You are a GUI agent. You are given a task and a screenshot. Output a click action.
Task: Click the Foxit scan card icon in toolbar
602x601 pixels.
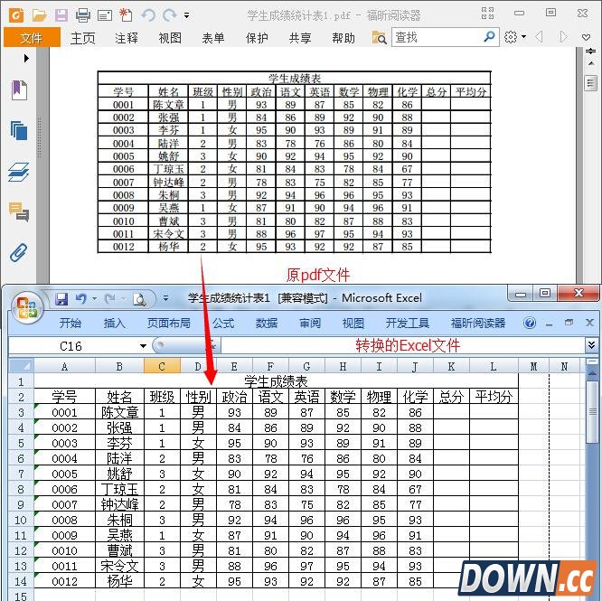pyautogui.click(x=105, y=15)
